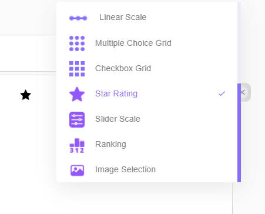
Task: Select Image Selection question type
Action: (147, 169)
